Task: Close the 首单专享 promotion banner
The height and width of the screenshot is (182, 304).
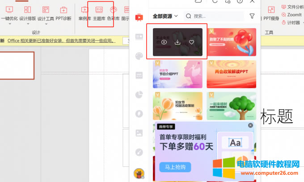Action: click(x=250, y=126)
